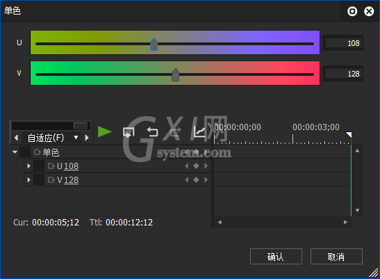Click the link icon beside 单色 label
This screenshot has height=279, width=380.
(x=37, y=152)
